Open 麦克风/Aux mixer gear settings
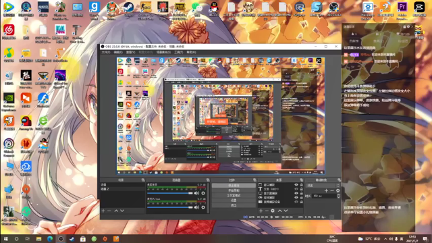Image resolution: width=432 pixels, height=243 pixels. [203, 207]
